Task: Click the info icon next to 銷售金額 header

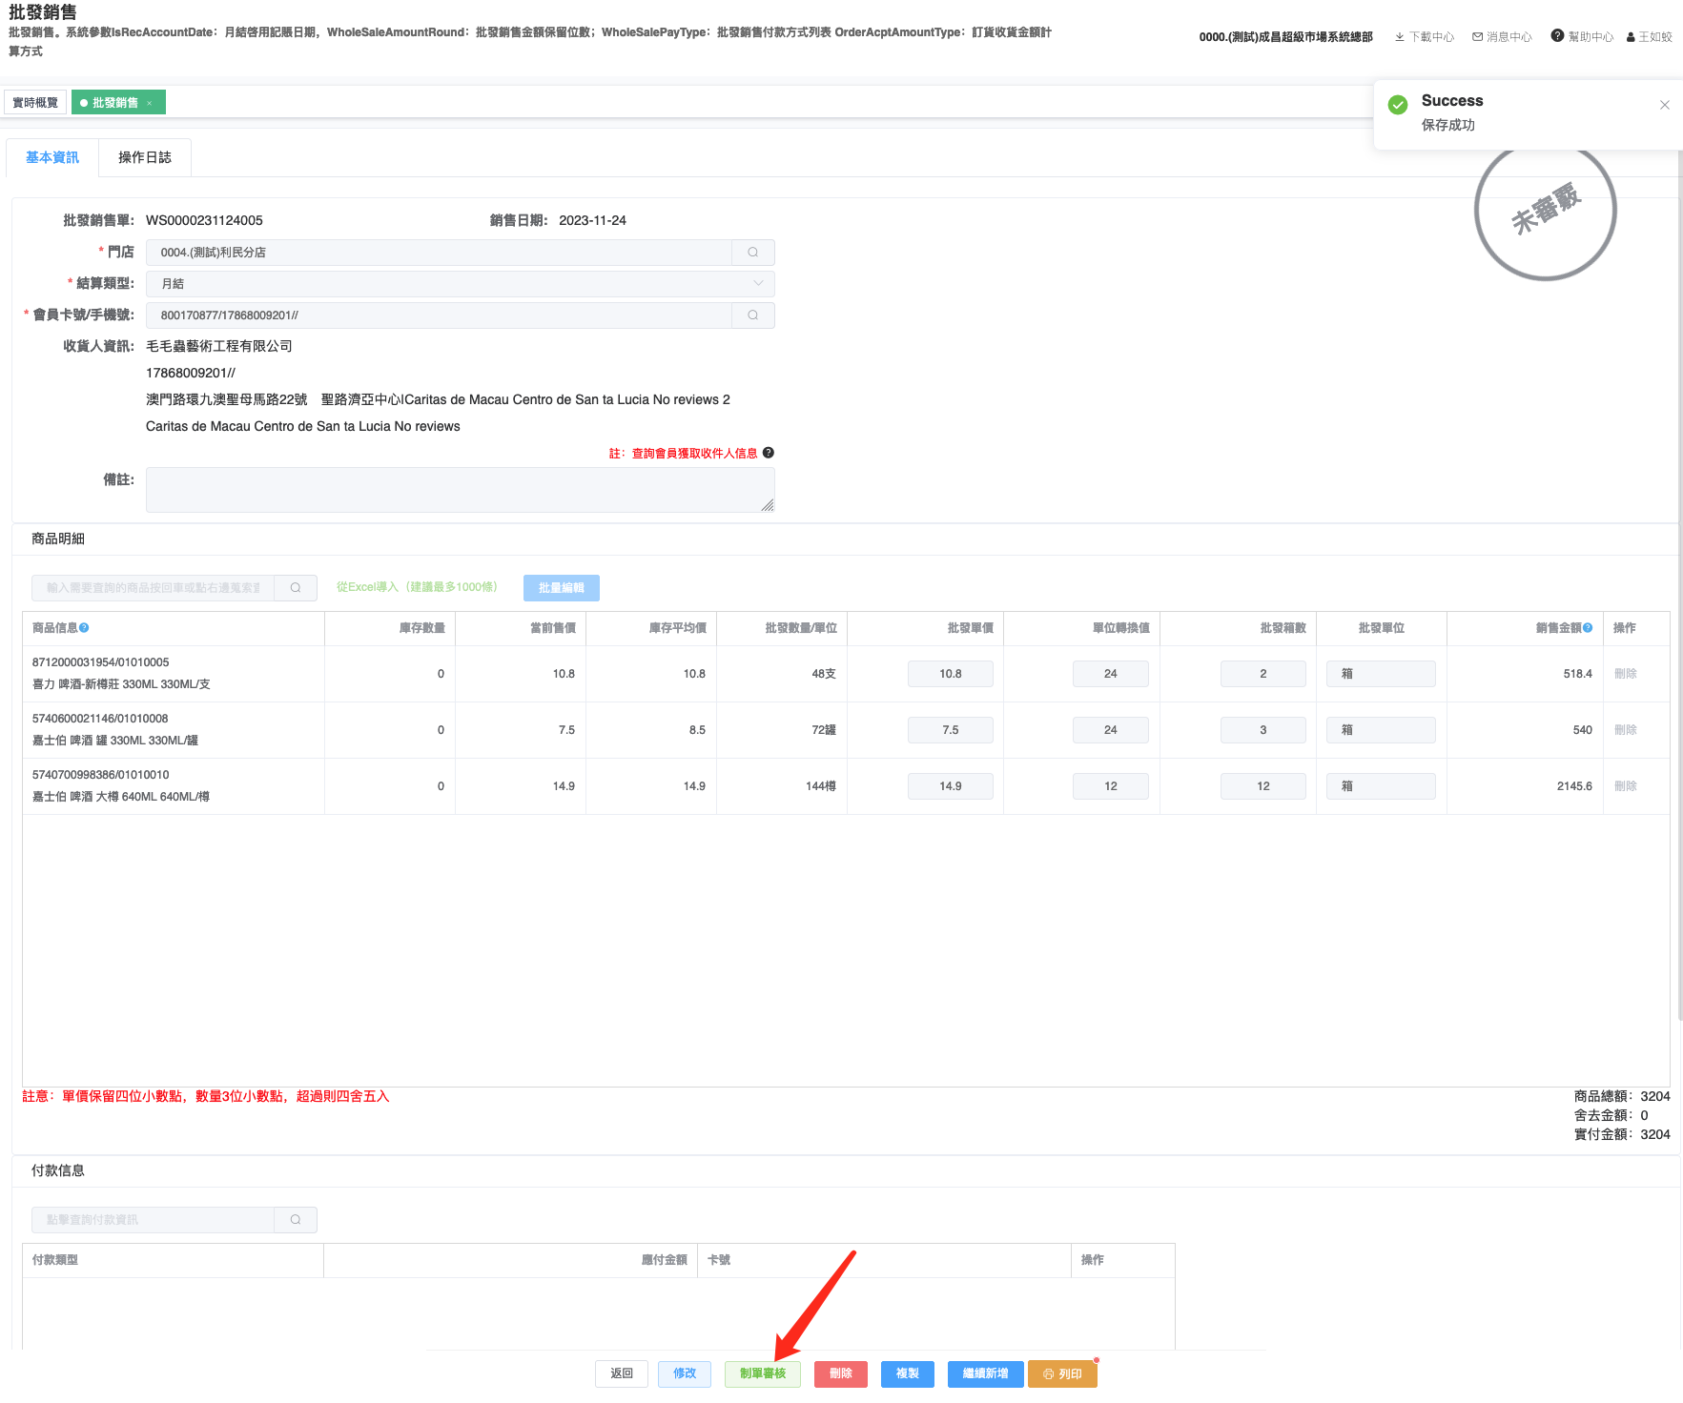Action: coord(1588,628)
